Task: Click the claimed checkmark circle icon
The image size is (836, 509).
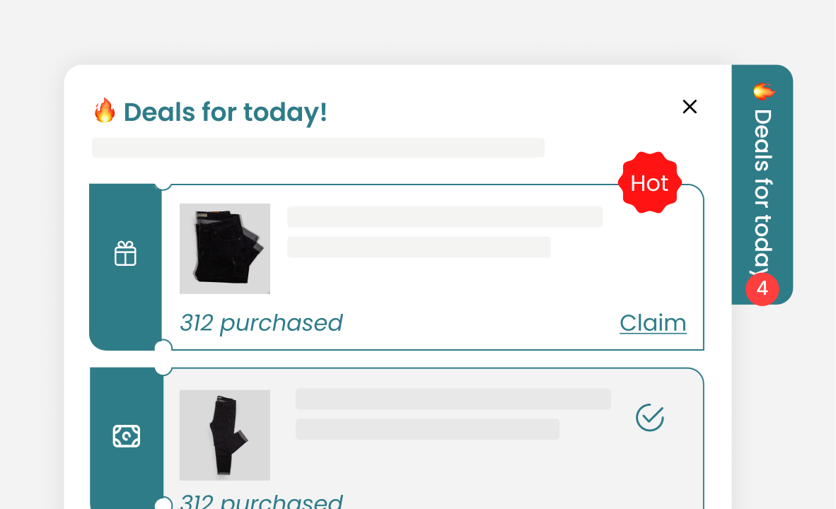Action: (650, 417)
